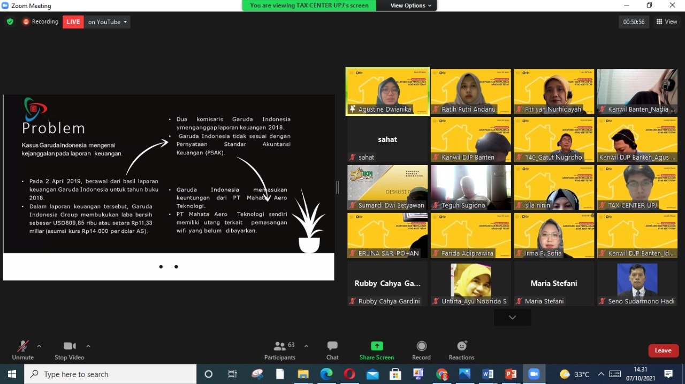This screenshot has height=384, width=685.
Task: Open Windows Start menu
Action: [x=12, y=374]
